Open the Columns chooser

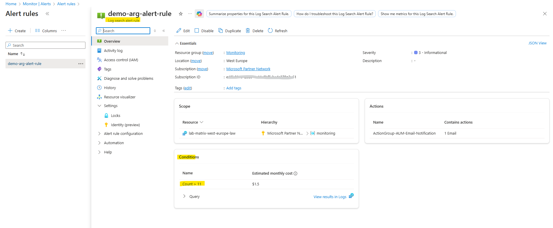point(46,31)
